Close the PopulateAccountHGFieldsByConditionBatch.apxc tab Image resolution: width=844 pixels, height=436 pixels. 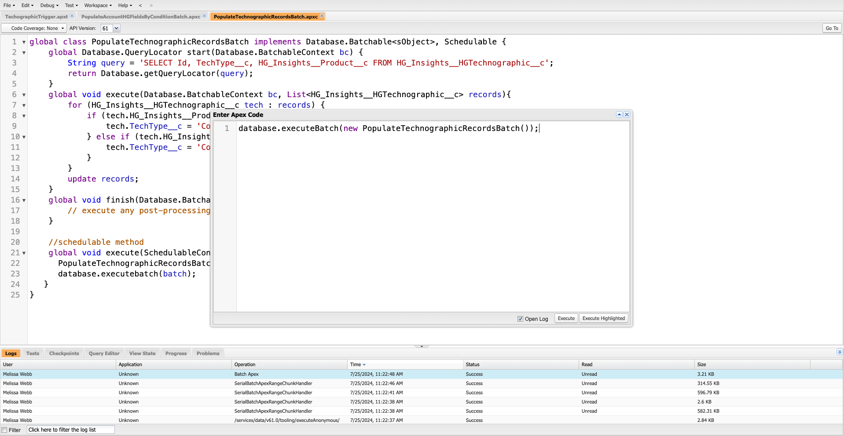(205, 16)
